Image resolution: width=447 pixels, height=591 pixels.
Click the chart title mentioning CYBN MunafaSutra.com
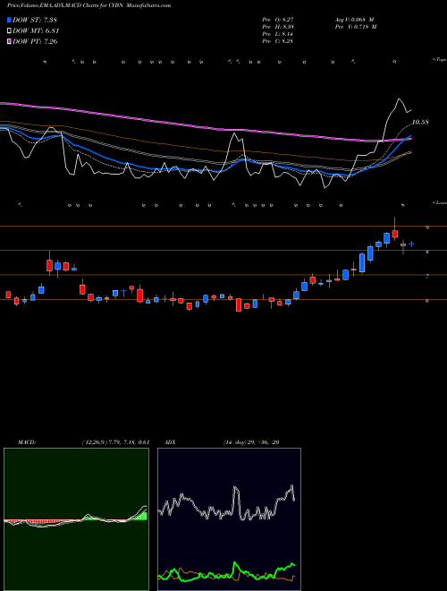tap(89, 5)
